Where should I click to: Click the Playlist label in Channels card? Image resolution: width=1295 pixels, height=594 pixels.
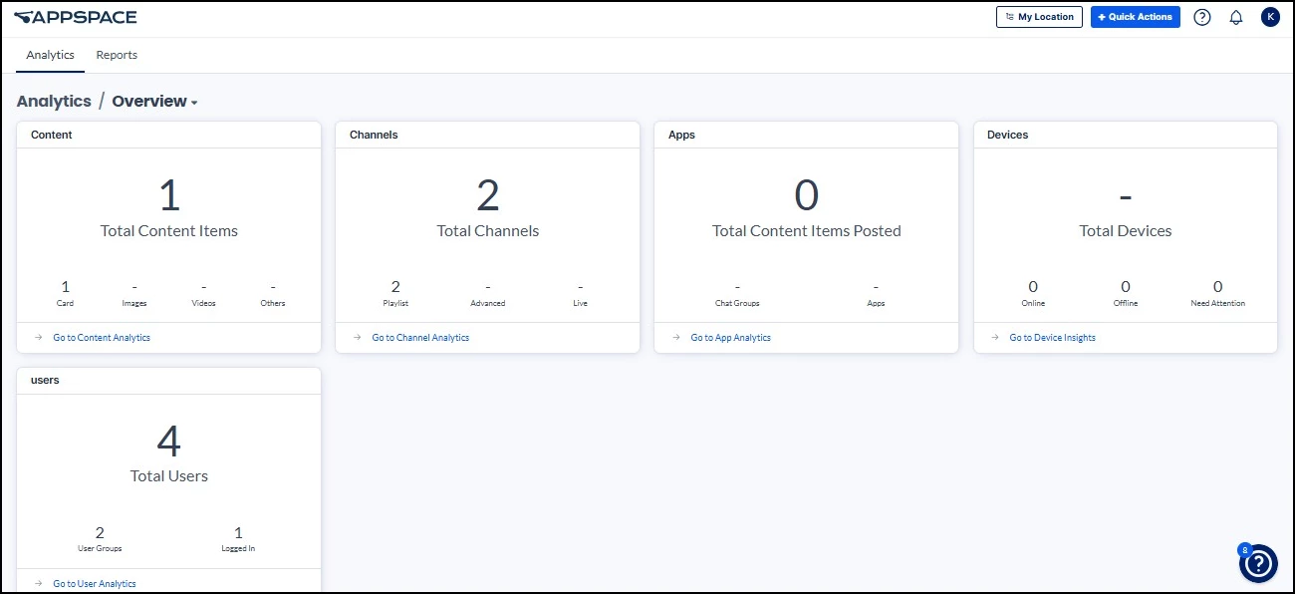click(x=395, y=303)
